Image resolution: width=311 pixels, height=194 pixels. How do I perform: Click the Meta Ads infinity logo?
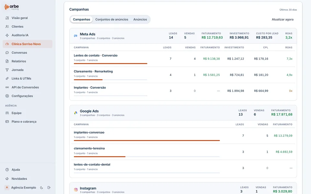coord(75,36)
